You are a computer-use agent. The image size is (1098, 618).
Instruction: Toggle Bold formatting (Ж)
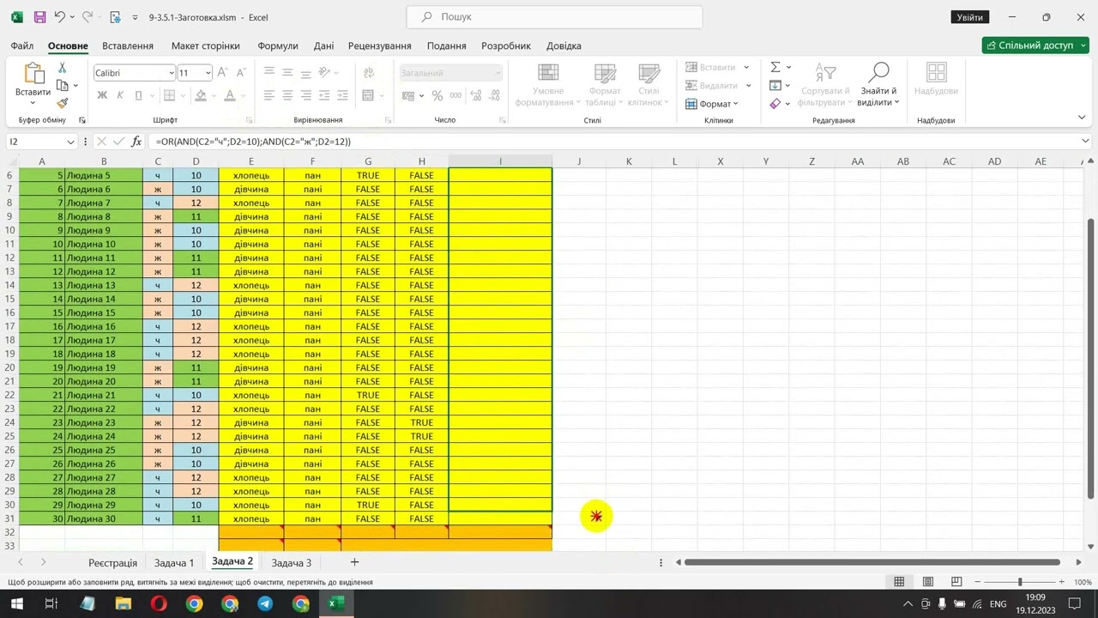point(102,95)
